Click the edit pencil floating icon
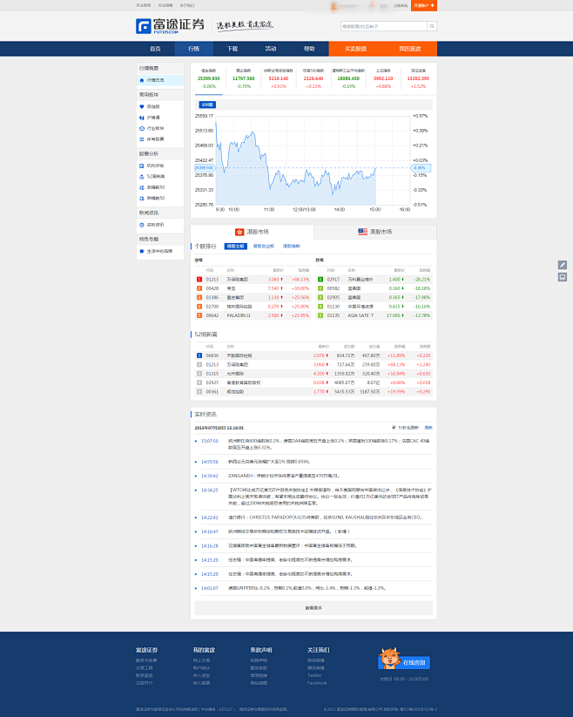Screen dimensions: 573x717 pyautogui.click(x=562, y=264)
